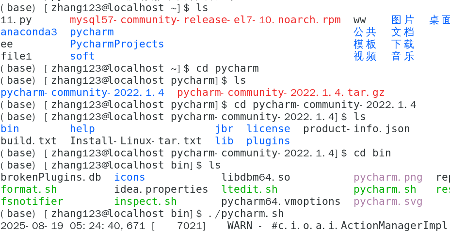The width and height of the screenshot is (450, 231).
Task: Click the ww entry in home listing
Action: (360, 20)
